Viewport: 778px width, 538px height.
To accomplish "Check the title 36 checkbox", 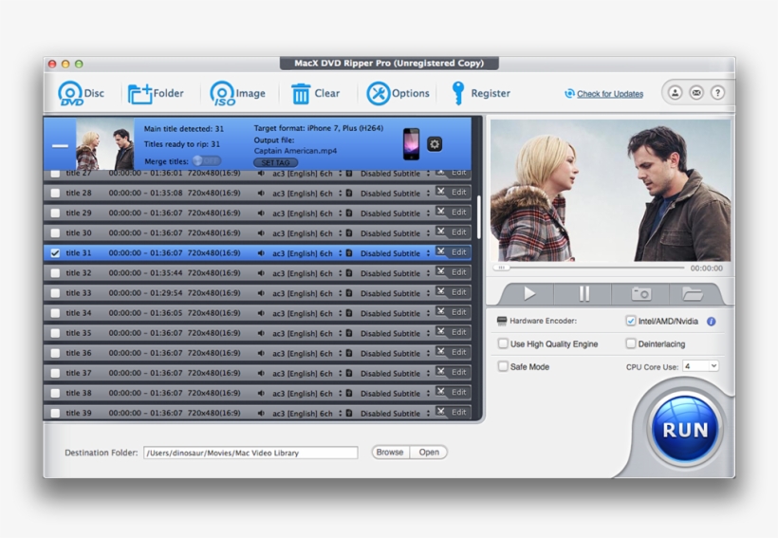I will (x=55, y=353).
